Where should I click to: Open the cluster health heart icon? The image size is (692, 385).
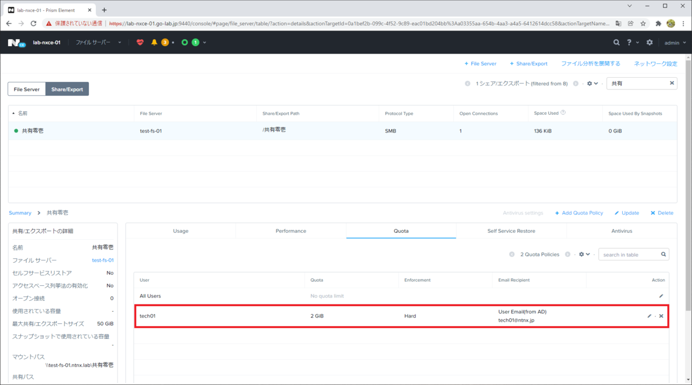click(140, 42)
